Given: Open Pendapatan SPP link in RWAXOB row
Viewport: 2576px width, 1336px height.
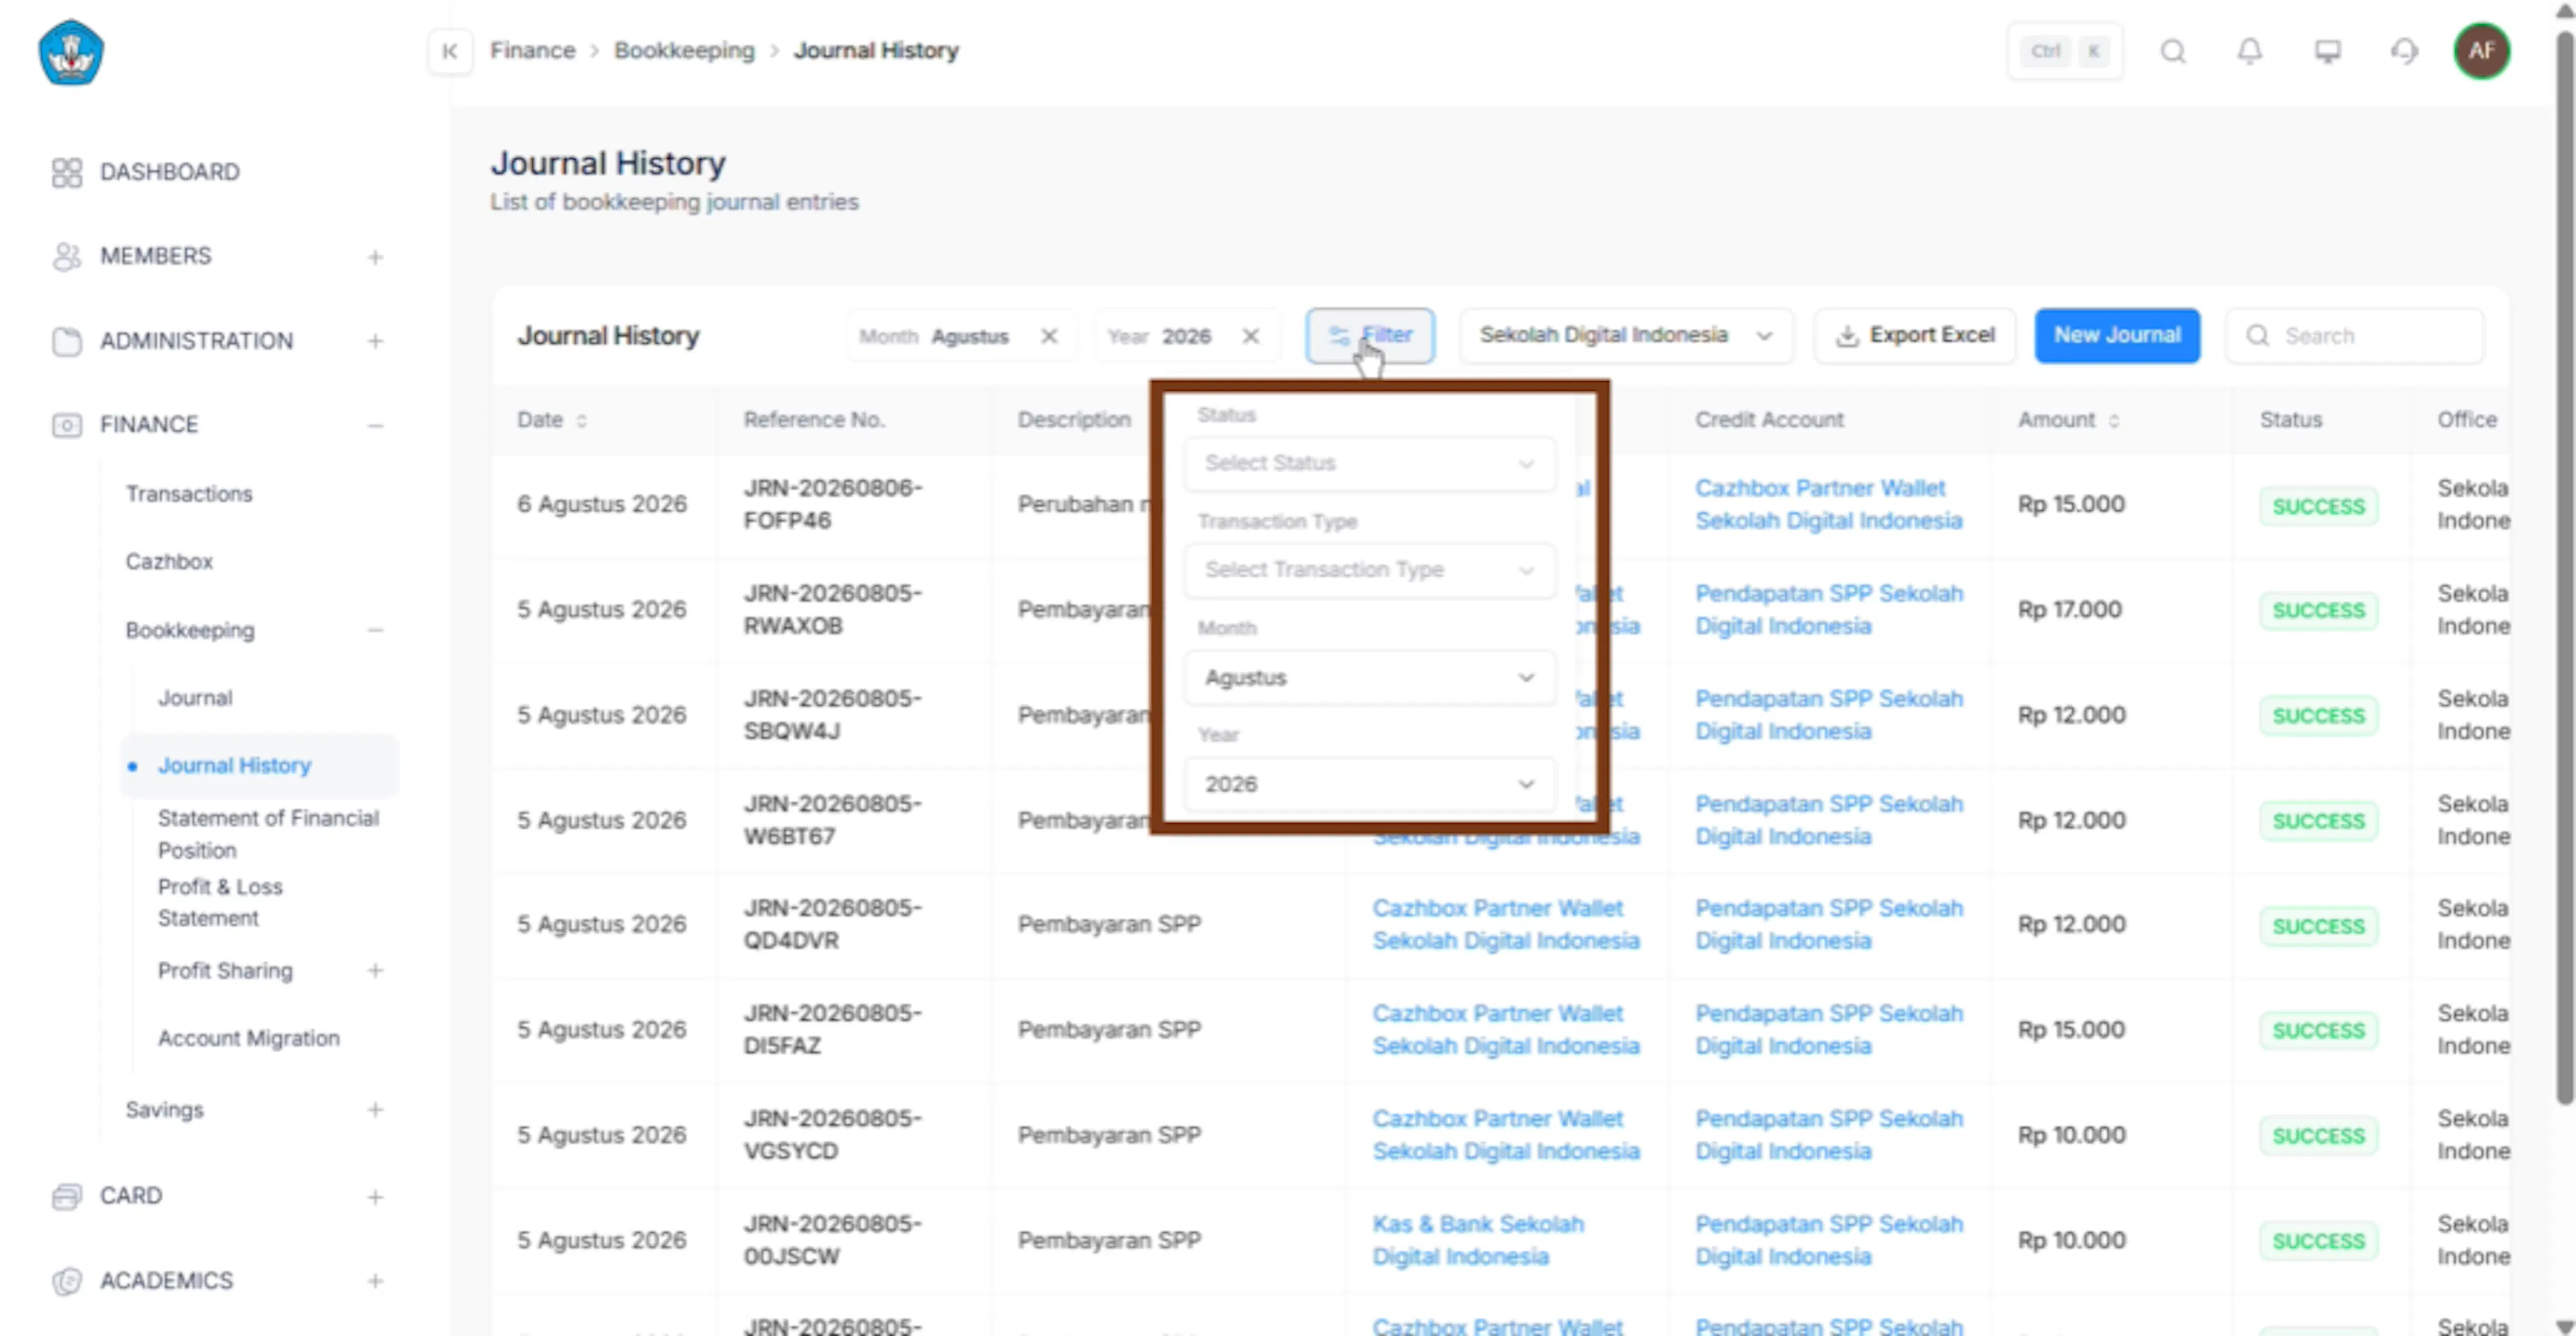Looking at the screenshot, I should [1828, 610].
